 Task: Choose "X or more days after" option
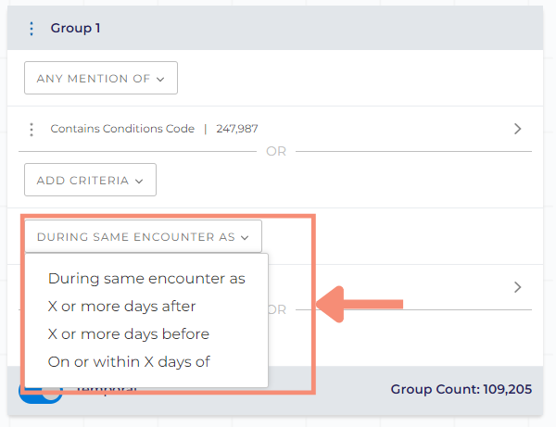tap(121, 307)
